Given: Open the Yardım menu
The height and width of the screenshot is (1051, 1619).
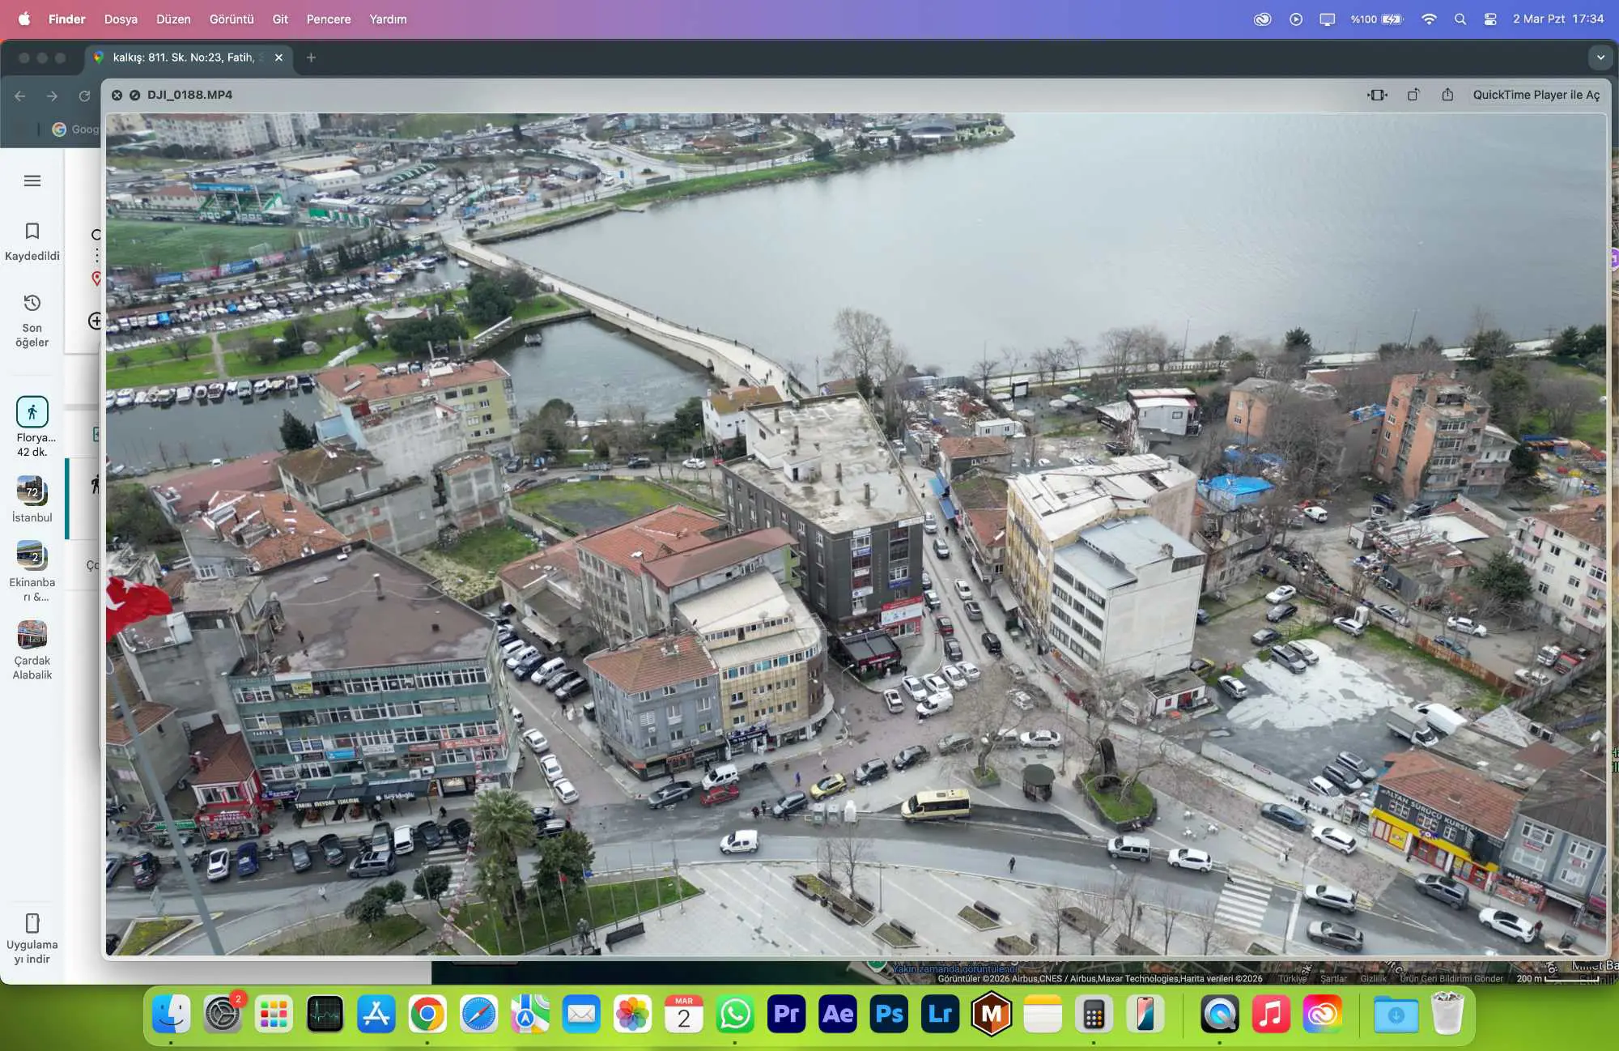Looking at the screenshot, I should pyautogui.click(x=388, y=19).
